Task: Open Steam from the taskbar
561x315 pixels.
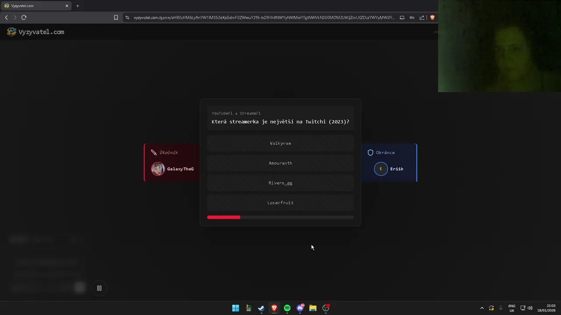Action: pyautogui.click(x=261, y=308)
